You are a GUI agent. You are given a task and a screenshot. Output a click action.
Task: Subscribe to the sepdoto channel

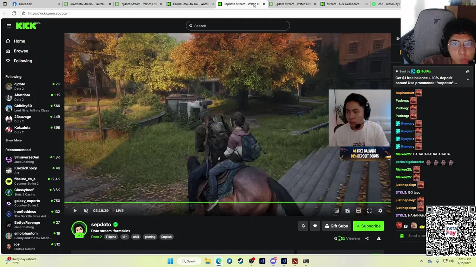click(x=368, y=226)
